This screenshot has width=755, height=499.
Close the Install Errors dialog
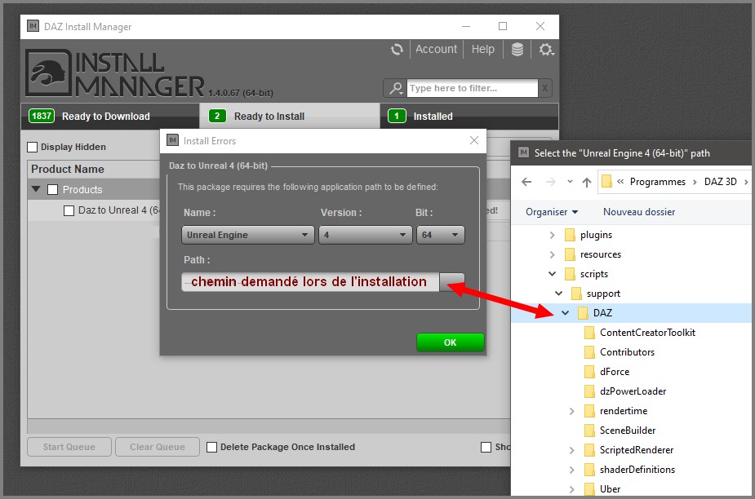[x=473, y=140]
